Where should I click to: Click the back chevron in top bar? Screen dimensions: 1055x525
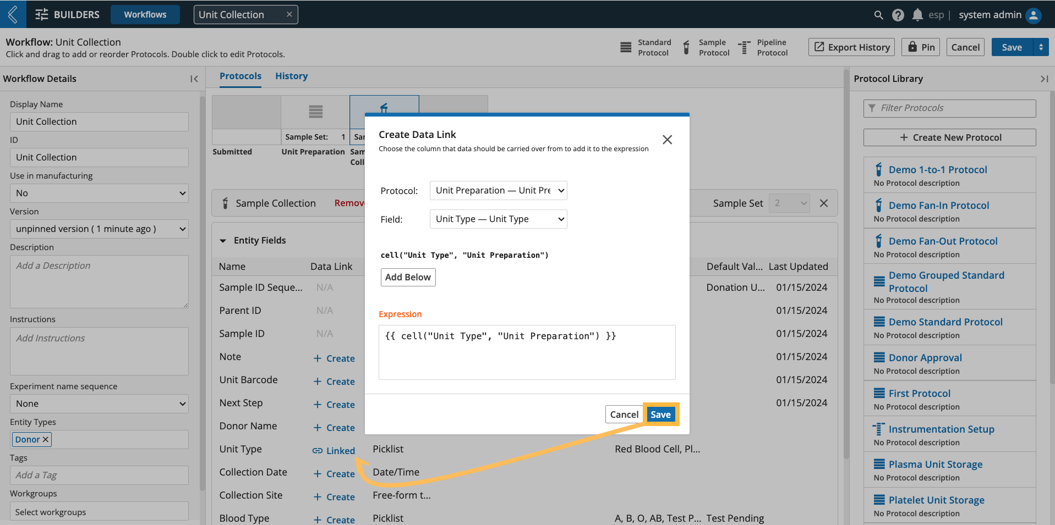(x=13, y=14)
